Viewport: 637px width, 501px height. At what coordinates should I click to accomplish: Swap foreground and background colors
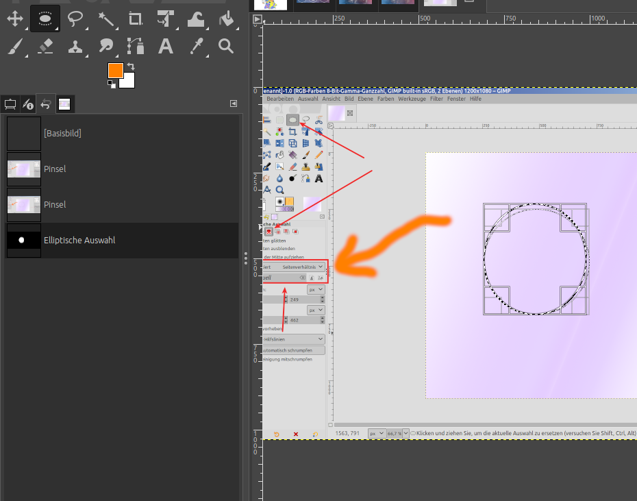pyautogui.click(x=130, y=66)
